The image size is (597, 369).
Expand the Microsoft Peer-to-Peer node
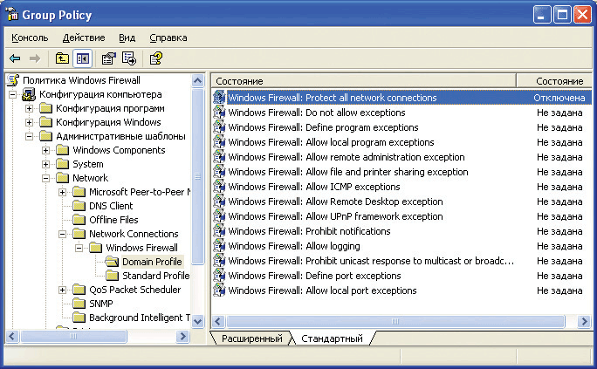pyautogui.click(x=63, y=192)
